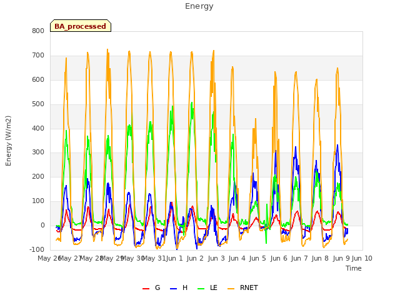Toggle the RNET series in legend
Viewport: 400px width, 300px height.
(242, 287)
